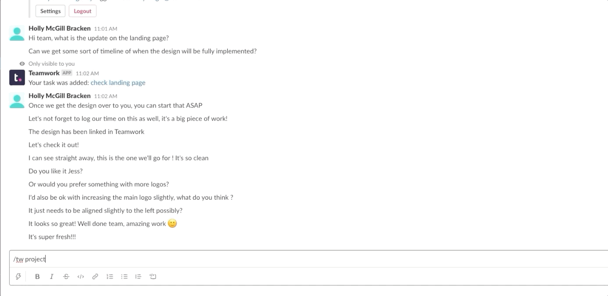Image resolution: width=608 pixels, height=296 pixels.
Task: Toggle bold formatting
Action: pyautogui.click(x=37, y=276)
